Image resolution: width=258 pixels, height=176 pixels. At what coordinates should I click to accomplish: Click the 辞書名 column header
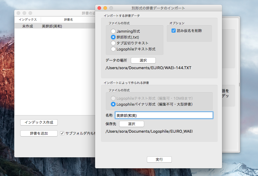(x=68, y=20)
